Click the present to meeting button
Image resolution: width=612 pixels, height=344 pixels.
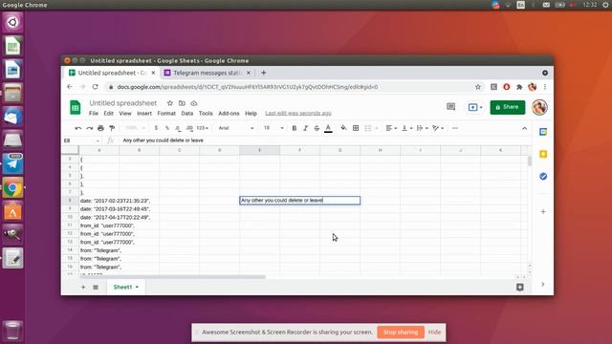(x=475, y=107)
